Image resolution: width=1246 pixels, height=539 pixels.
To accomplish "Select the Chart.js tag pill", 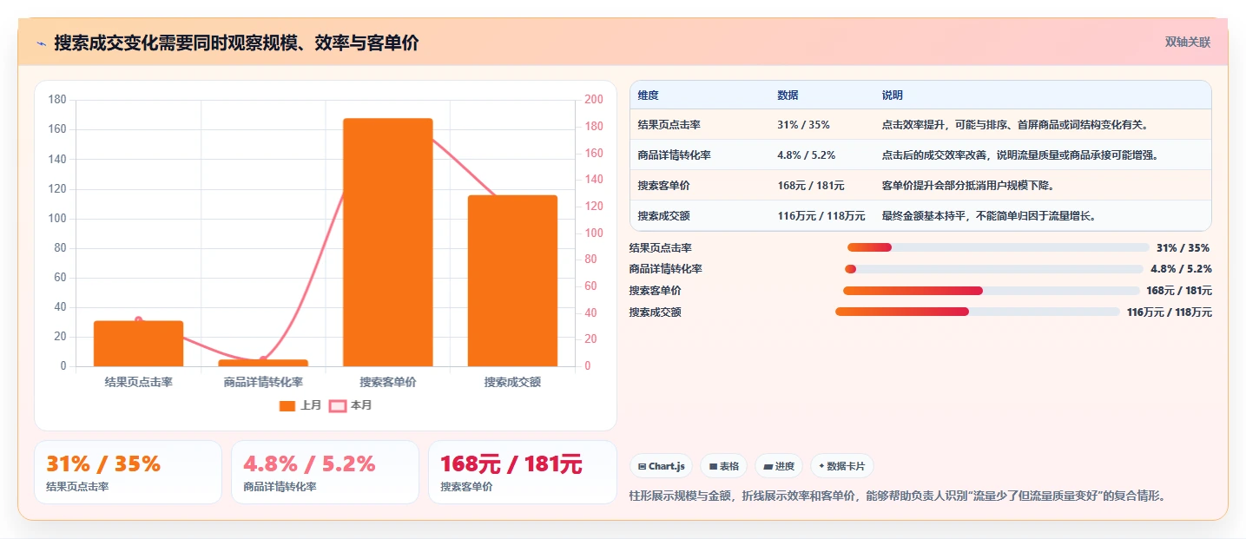I will click(661, 466).
